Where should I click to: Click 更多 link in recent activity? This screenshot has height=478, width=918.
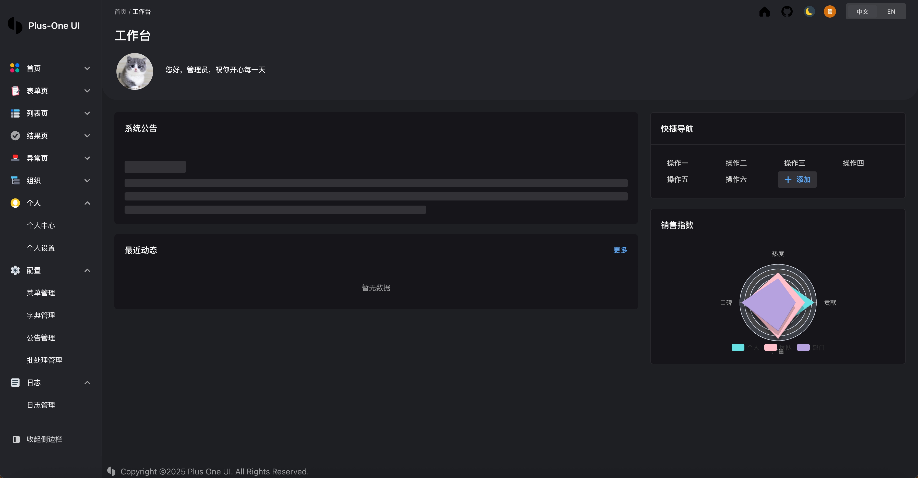coord(620,250)
